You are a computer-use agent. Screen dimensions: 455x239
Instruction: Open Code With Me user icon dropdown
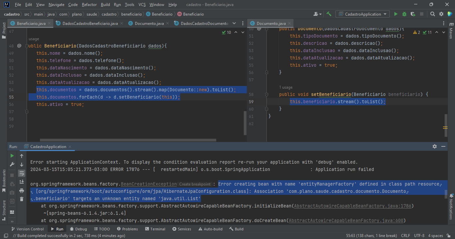pos(318,14)
